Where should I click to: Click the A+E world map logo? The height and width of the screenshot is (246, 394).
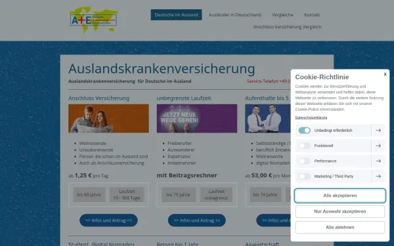tap(94, 20)
